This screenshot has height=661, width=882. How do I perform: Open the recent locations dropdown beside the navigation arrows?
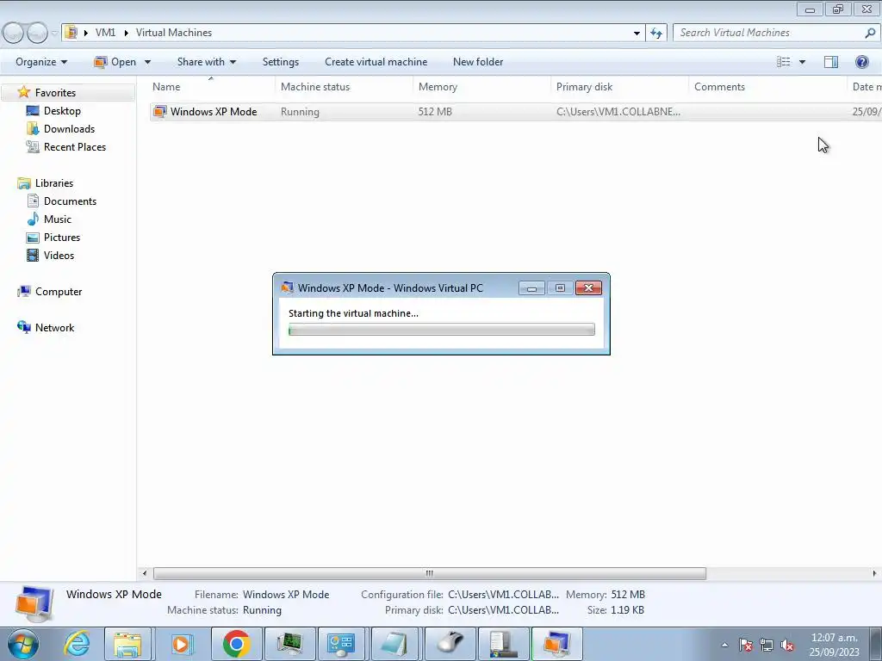click(54, 33)
